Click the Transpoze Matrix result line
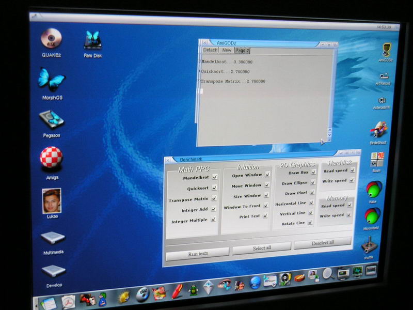413x310 pixels. (233, 81)
